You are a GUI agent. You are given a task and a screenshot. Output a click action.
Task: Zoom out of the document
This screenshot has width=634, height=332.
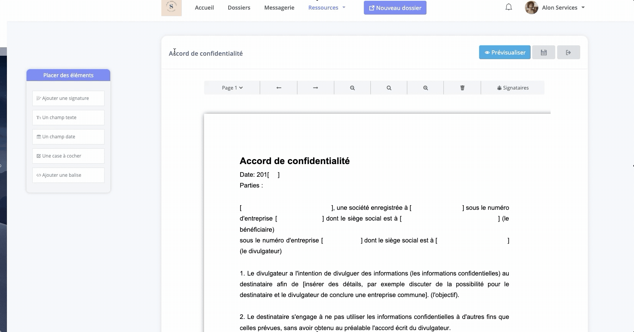coord(352,88)
